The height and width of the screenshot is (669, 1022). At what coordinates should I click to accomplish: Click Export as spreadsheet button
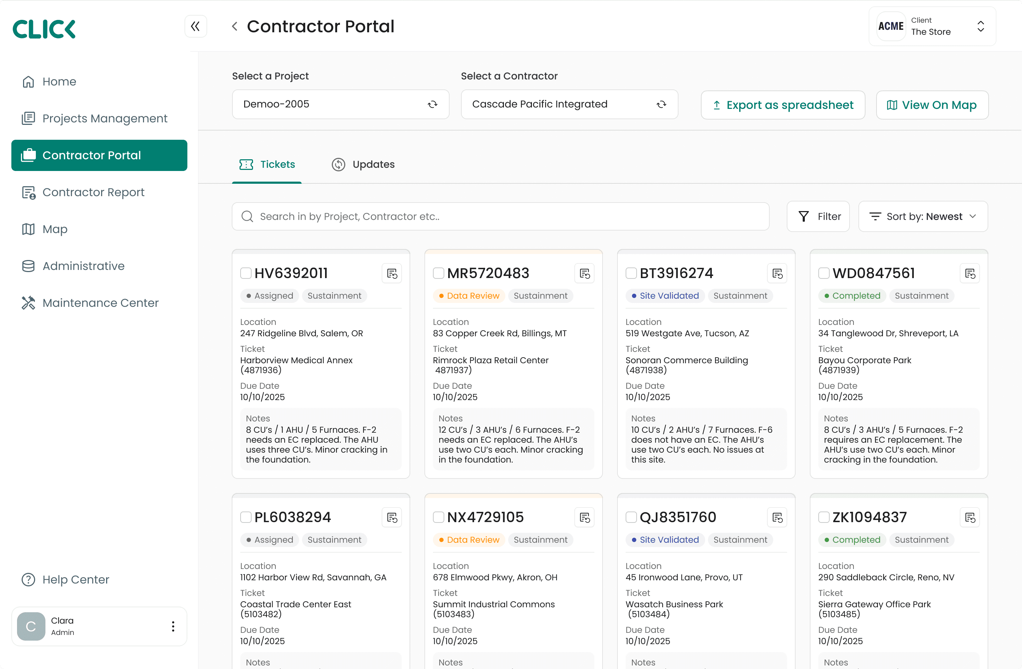[x=783, y=105]
